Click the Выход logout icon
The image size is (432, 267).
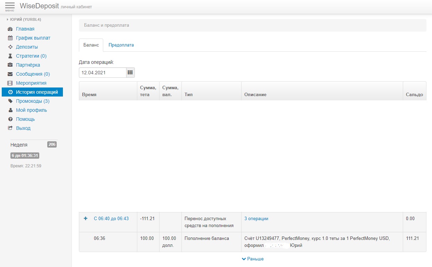[10, 128]
